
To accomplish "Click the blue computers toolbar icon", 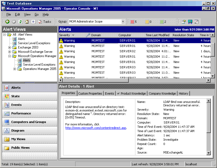I will click(x=190, y=22).
